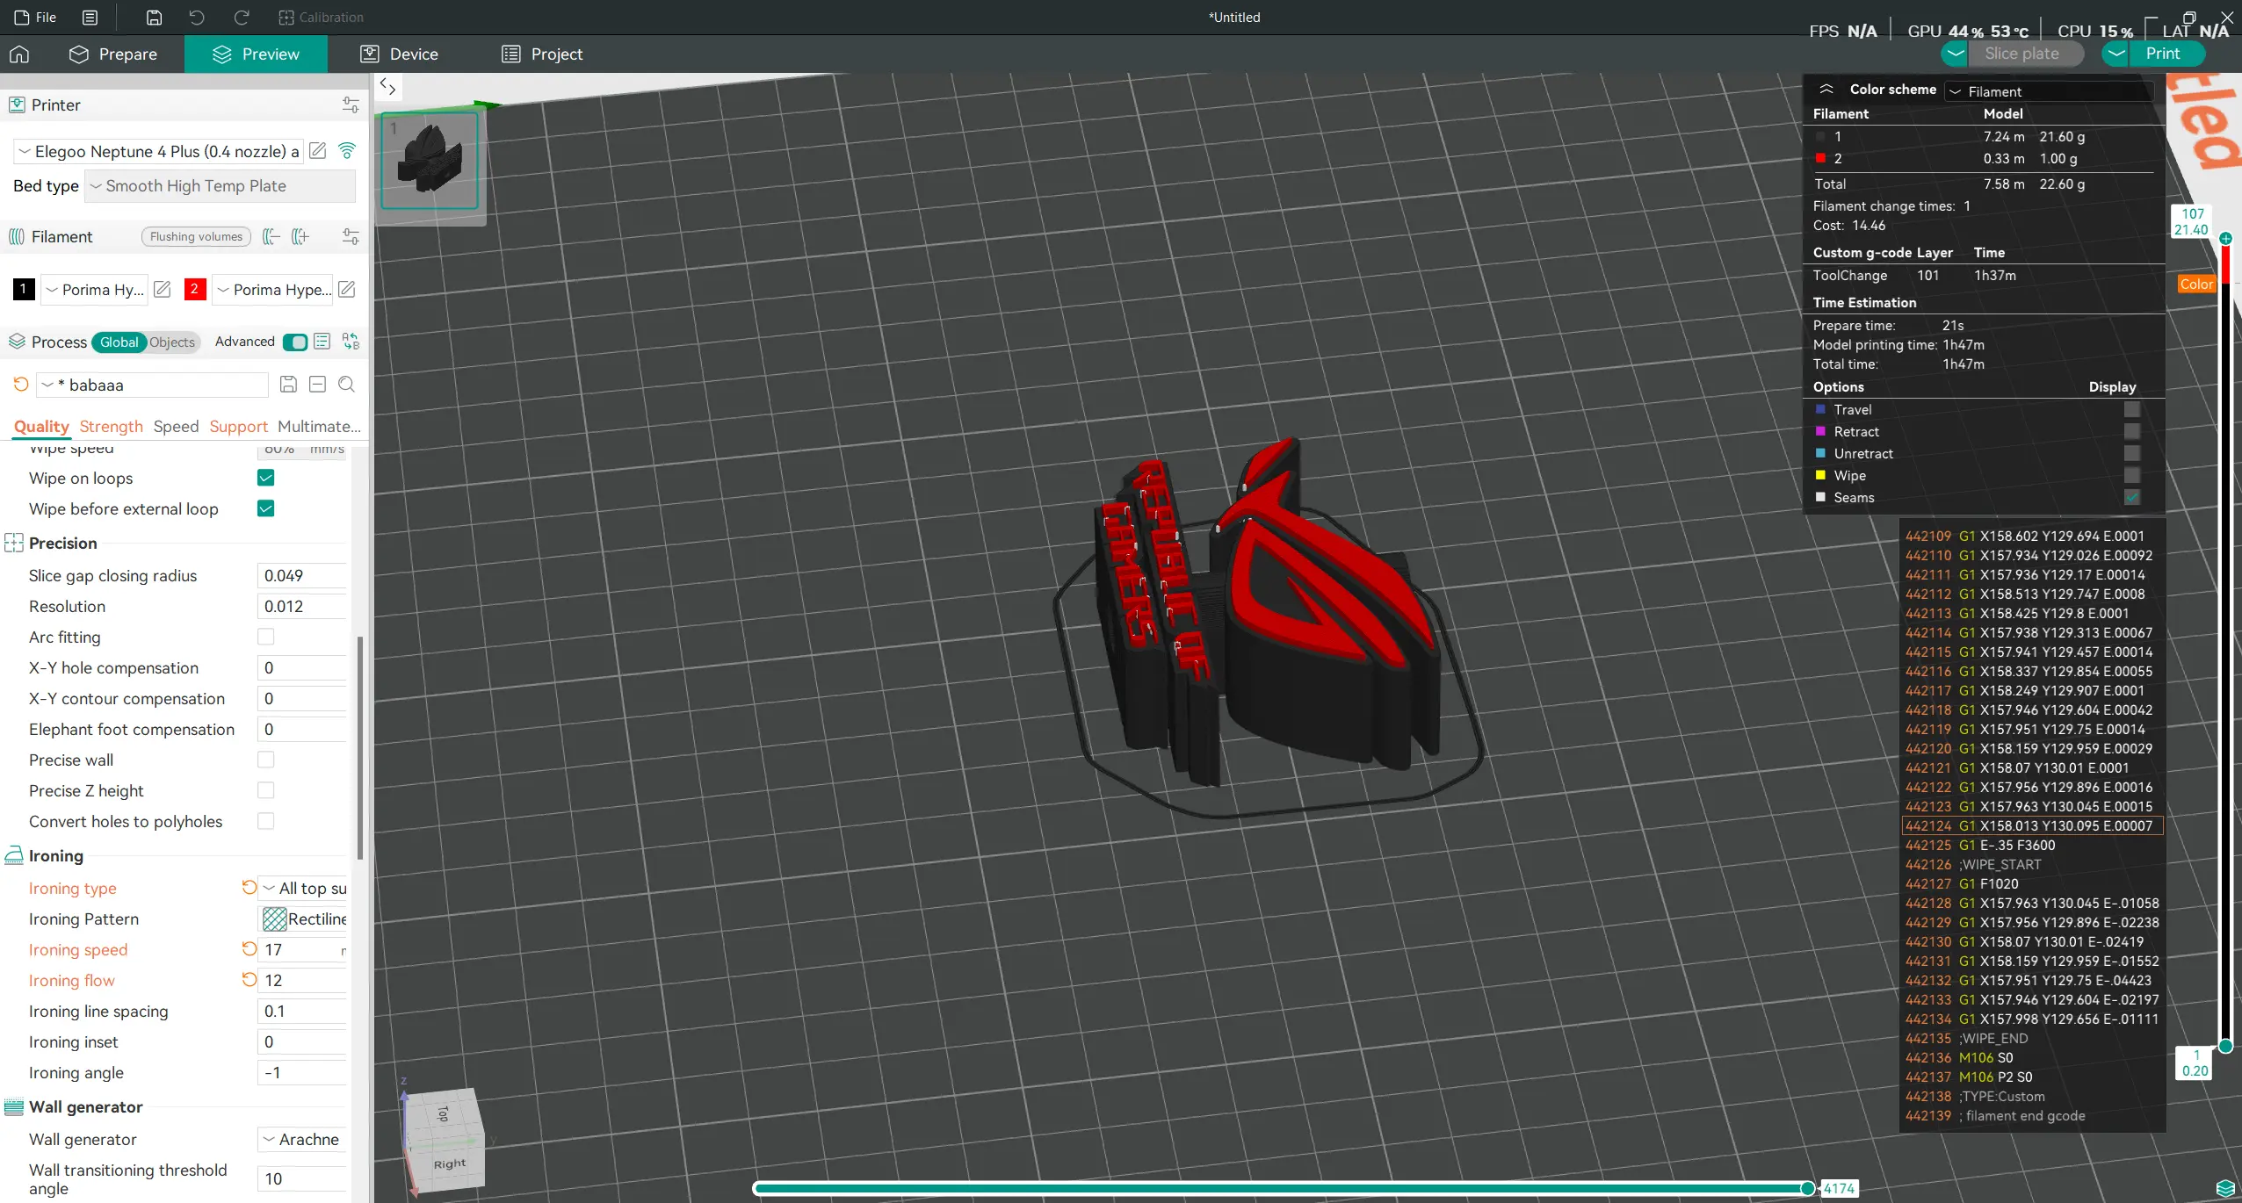
Task: Open the babaaa process preset dropdown
Action: tap(152, 385)
